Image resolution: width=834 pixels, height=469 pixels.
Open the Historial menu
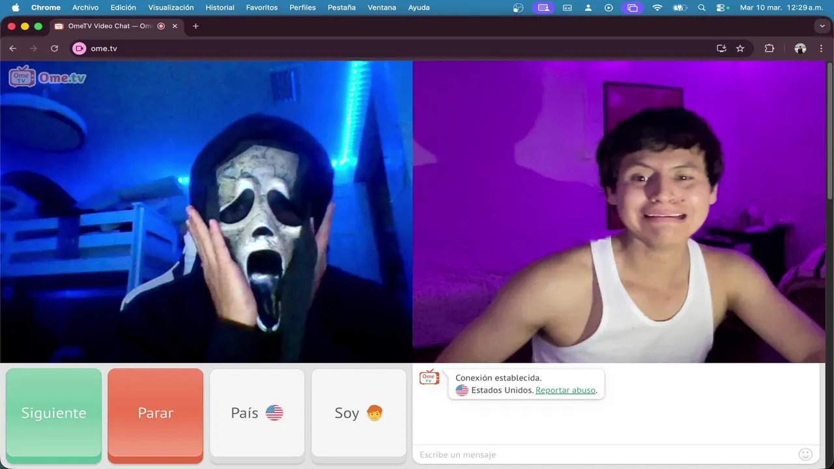point(220,8)
